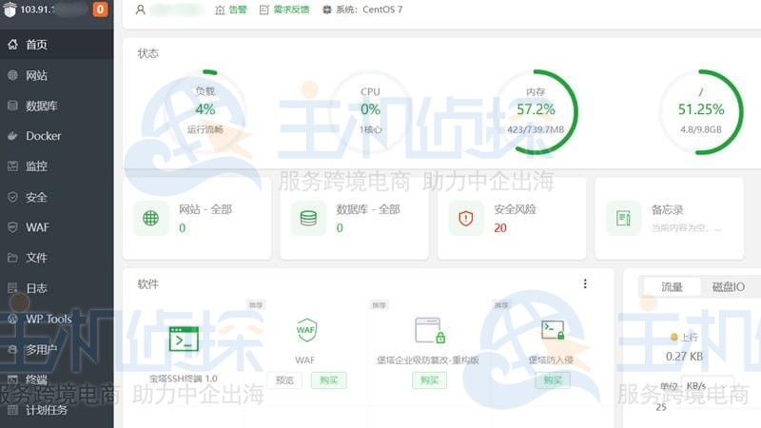Click the database icon beside 数据库
Image resolution: width=761 pixels, height=428 pixels.
click(x=12, y=106)
